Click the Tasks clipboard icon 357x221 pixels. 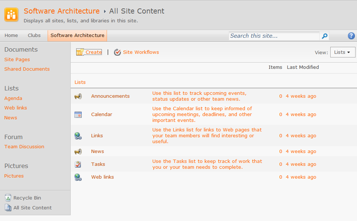click(x=78, y=164)
